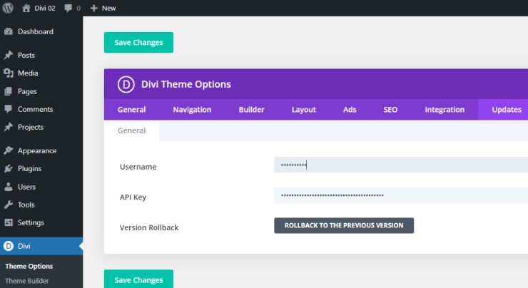
Task: Click the Divi D icon in sidebar
Action: click(x=9, y=246)
